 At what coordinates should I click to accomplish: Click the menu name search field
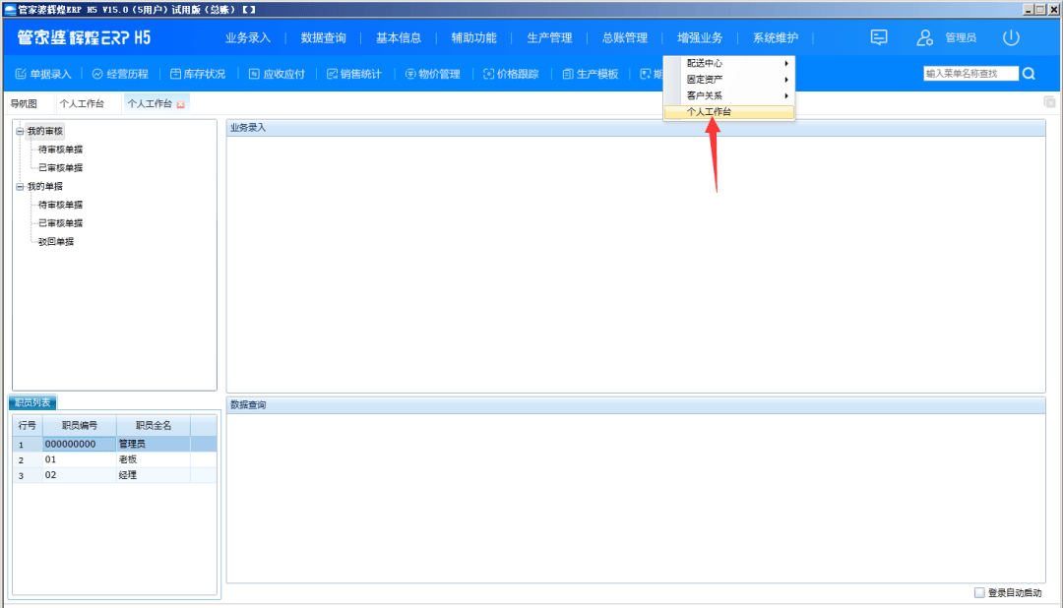[x=970, y=73]
